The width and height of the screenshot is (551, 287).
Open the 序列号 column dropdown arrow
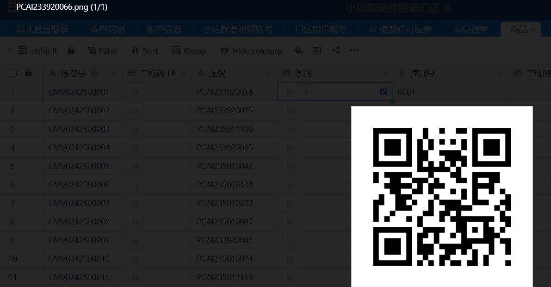click(500, 73)
